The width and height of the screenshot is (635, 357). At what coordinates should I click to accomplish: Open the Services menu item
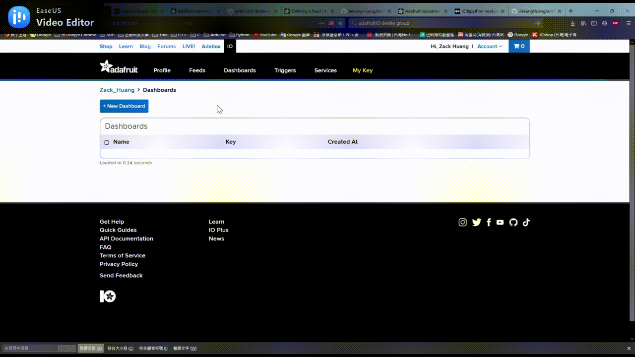325,70
